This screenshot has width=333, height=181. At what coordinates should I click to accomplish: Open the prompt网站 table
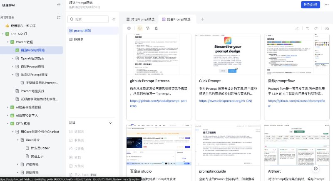(92, 31)
